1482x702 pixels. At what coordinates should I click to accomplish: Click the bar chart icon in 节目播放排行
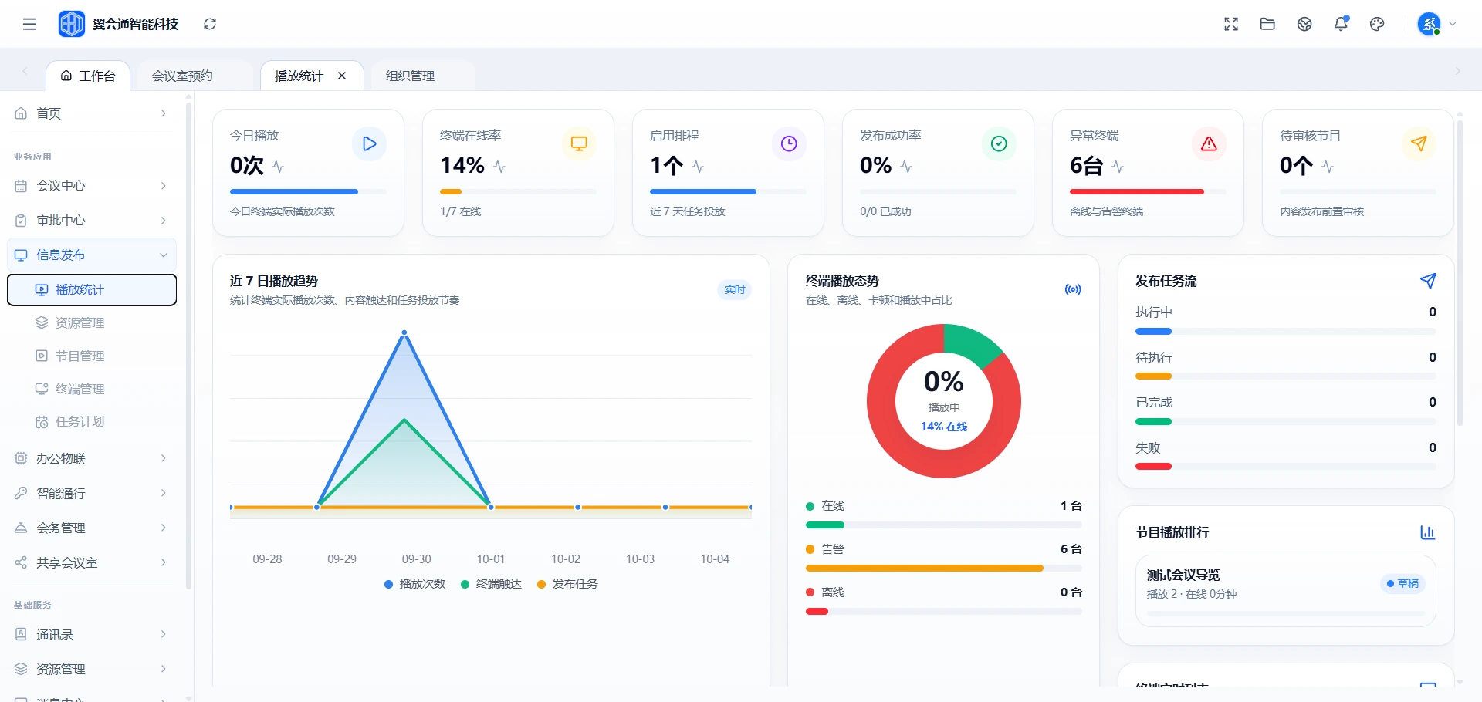pos(1428,532)
